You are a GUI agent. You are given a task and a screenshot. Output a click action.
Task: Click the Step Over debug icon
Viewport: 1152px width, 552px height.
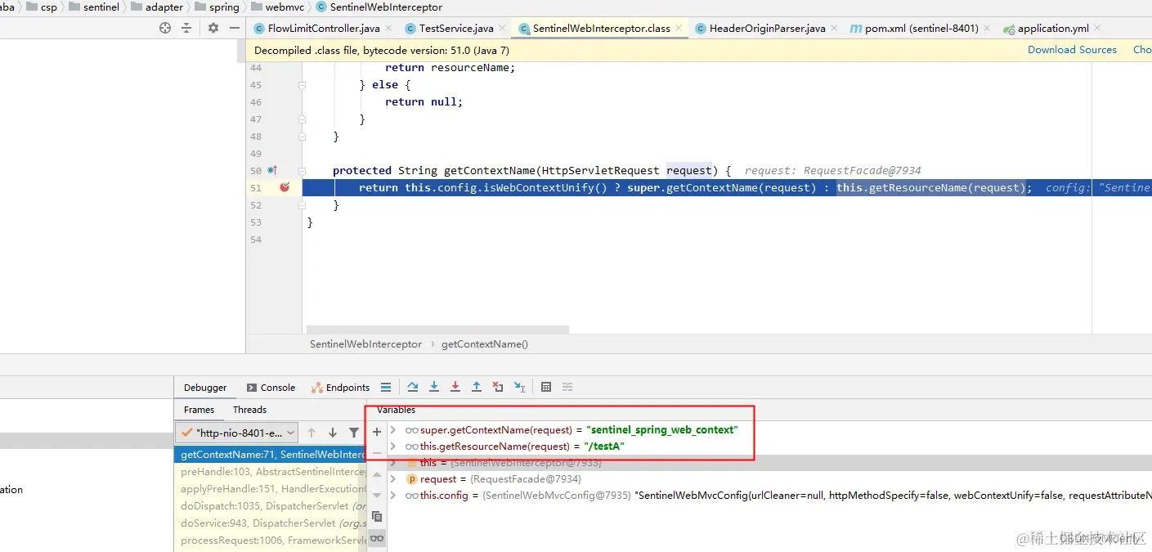pyautogui.click(x=413, y=388)
